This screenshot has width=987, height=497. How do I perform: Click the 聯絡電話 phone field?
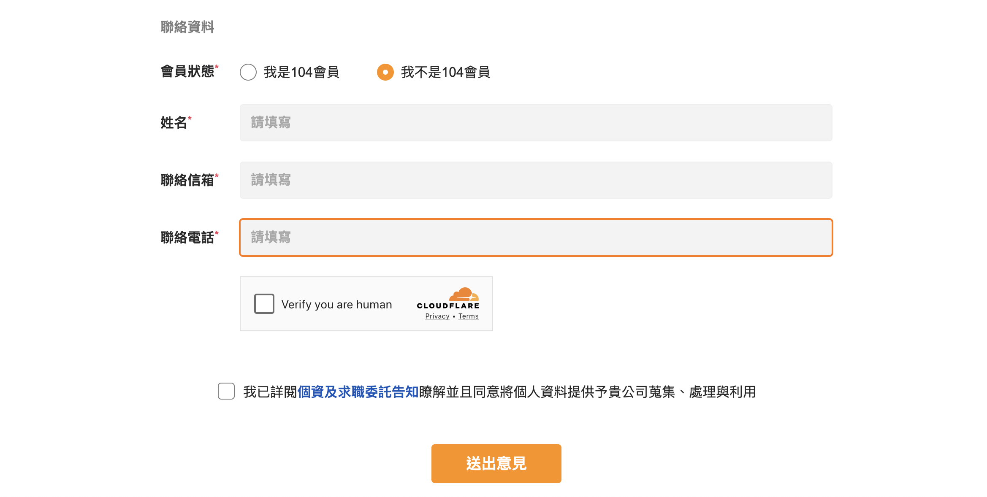pos(536,238)
